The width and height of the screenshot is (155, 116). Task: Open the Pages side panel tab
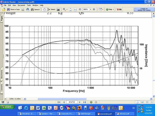pos(2,18)
